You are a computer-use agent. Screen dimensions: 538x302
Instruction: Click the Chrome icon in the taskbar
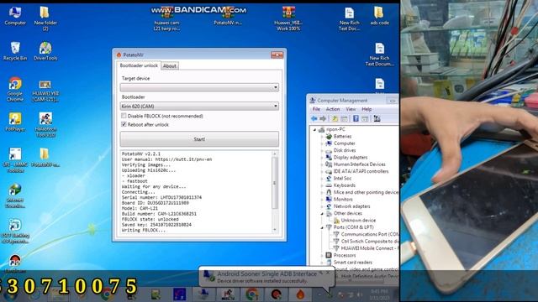[x=251, y=294]
